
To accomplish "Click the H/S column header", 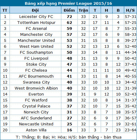I will tap(130, 10).
